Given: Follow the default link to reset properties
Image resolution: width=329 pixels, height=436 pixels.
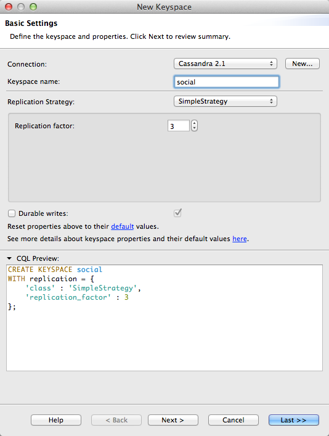Looking at the screenshot, I should pyautogui.click(x=122, y=226).
